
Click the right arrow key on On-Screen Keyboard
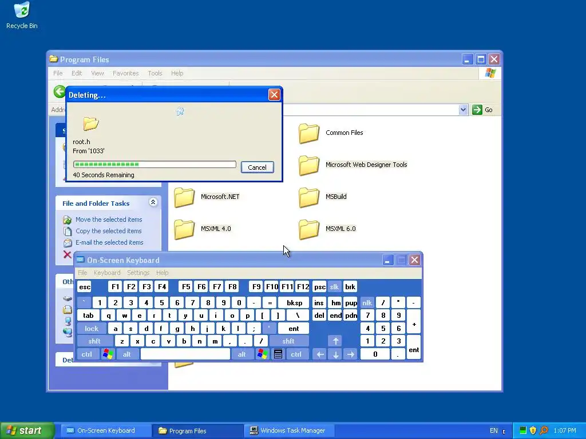point(351,354)
